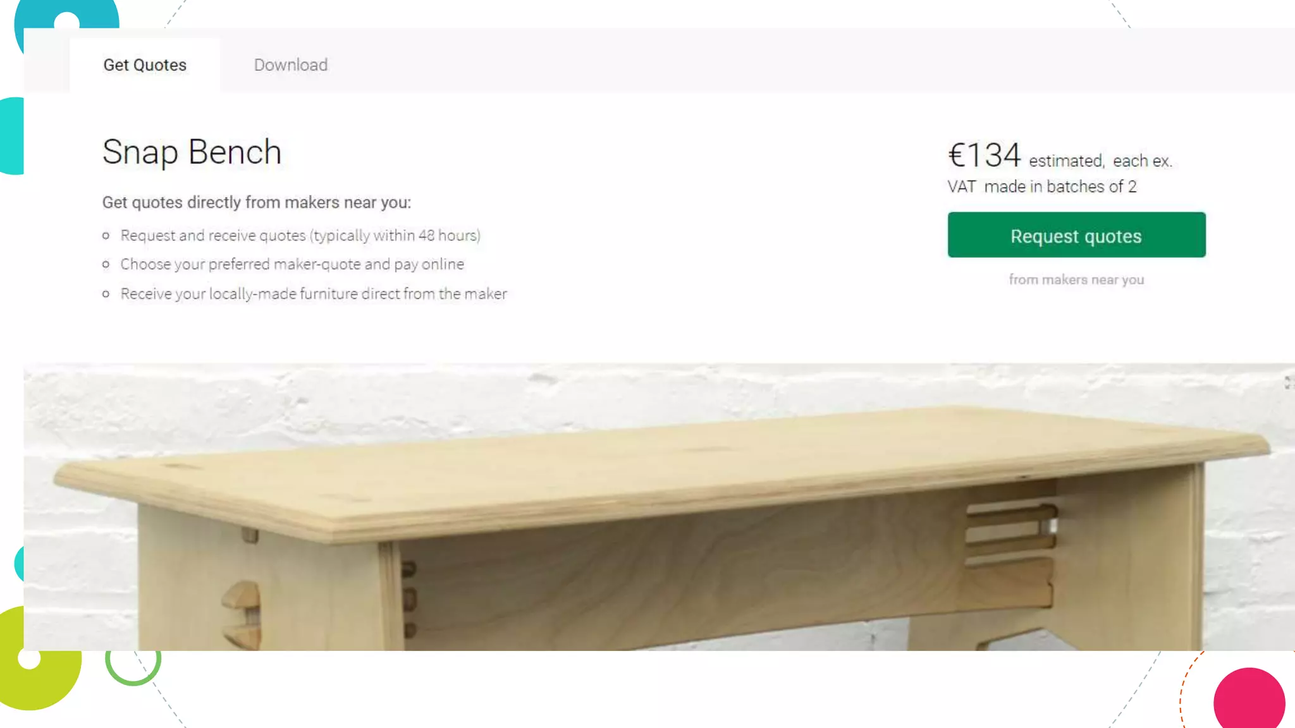The image size is (1295, 728).
Task: Click the 'Request and receive quotes' bullet text
Action: tap(300, 236)
